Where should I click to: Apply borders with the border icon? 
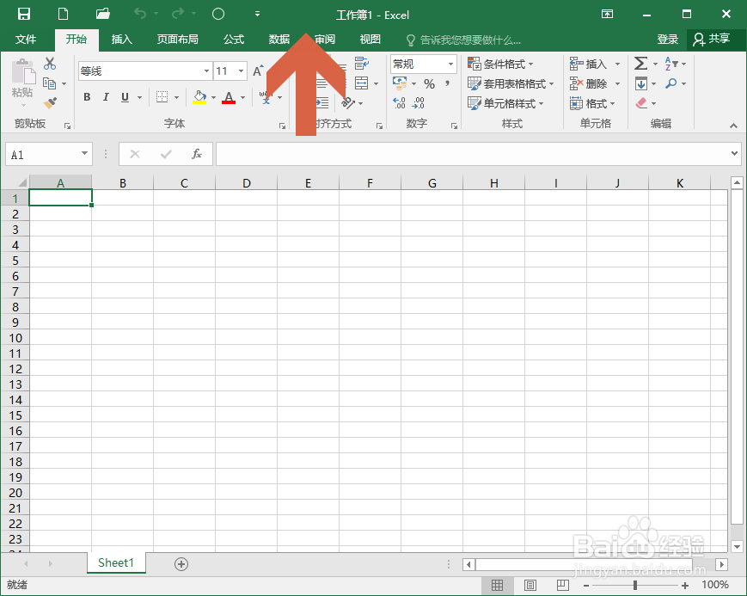point(162,97)
